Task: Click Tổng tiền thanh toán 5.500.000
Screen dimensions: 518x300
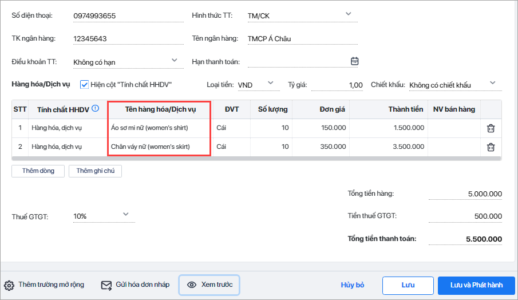Action: coord(465,239)
